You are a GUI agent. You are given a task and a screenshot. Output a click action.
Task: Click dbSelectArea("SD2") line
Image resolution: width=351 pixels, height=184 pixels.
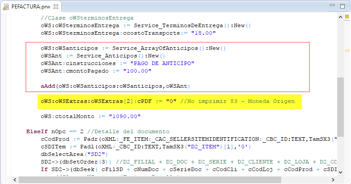pyautogui.click(x=74, y=154)
